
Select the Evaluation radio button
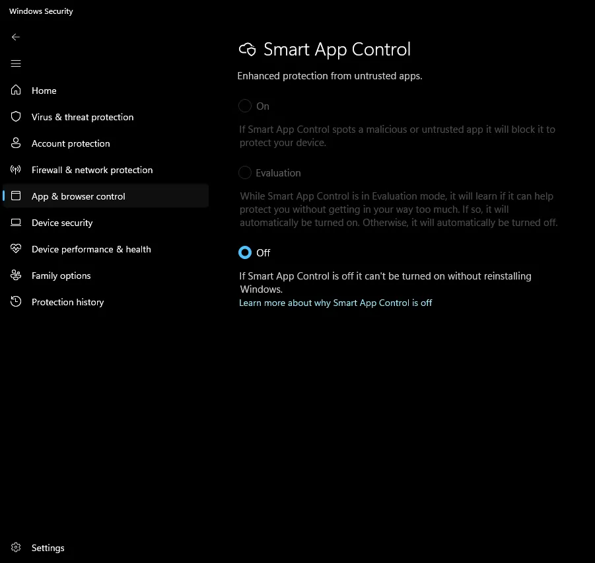point(245,172)
